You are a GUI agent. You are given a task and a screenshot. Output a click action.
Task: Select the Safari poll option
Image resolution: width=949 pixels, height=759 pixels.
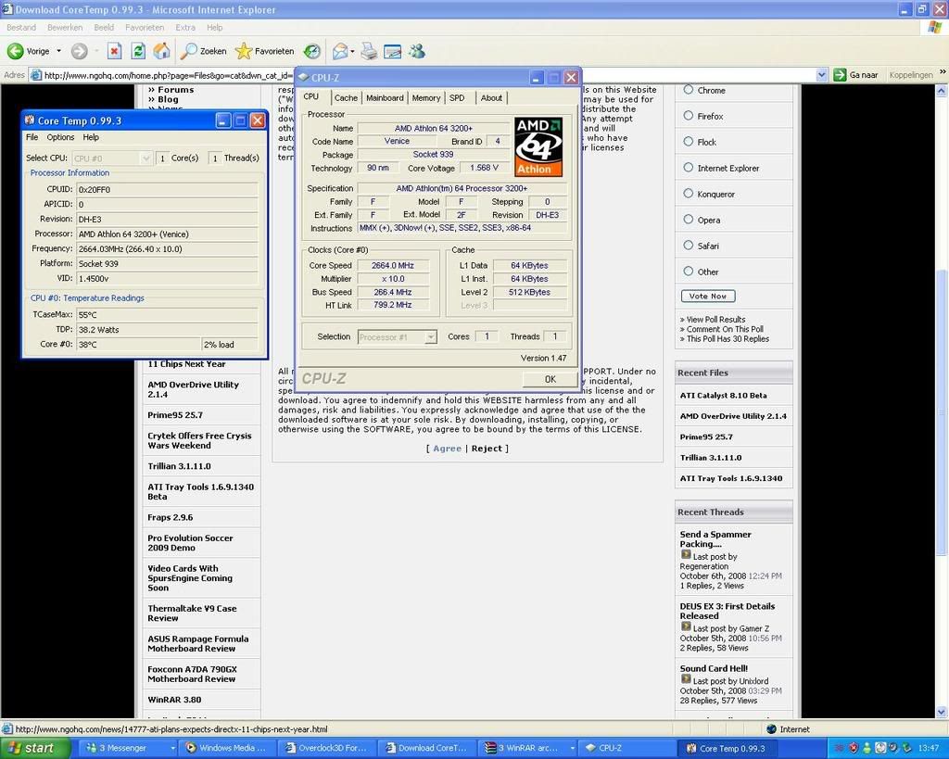[x=689, y=246]
